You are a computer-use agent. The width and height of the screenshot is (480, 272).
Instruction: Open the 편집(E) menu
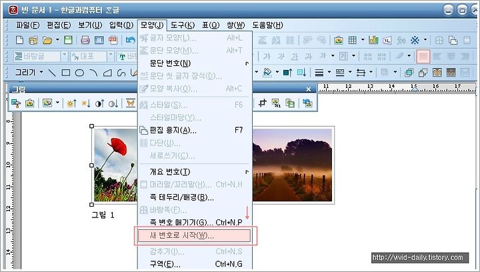pos(59,25)
